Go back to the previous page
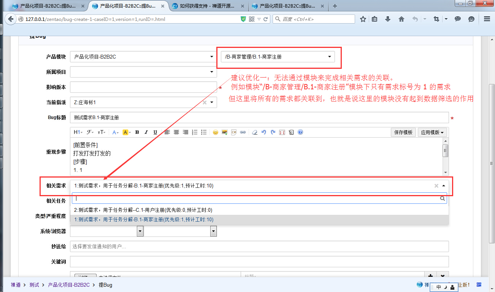The height and width of the screenshot is (292, 495). [x=10, y=19]
